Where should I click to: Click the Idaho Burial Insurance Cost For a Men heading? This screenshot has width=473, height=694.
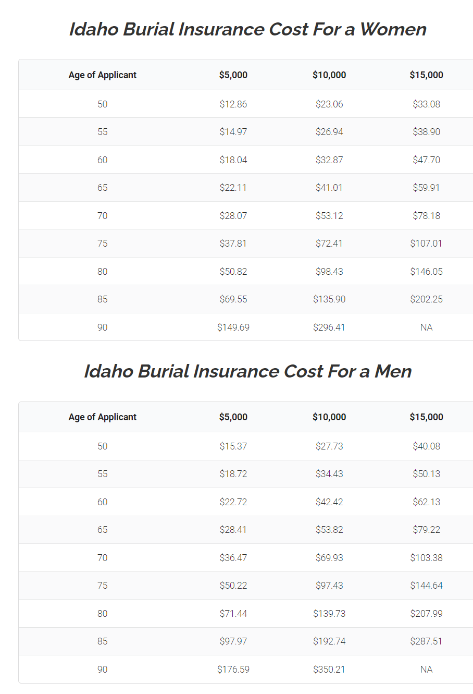point(248,371)
